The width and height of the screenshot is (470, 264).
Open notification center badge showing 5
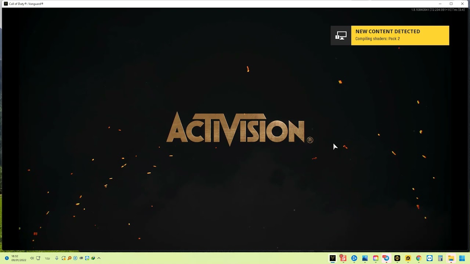coord(7,258)
